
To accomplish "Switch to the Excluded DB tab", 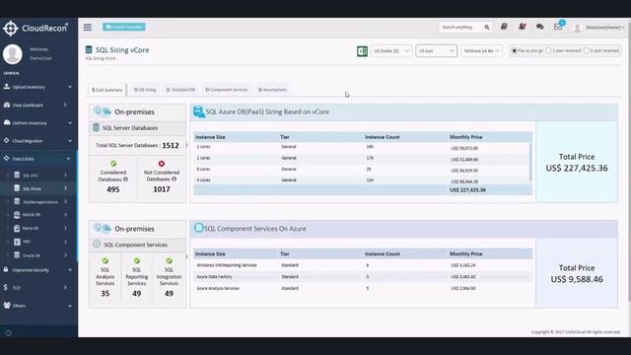I will click(180, 90).
